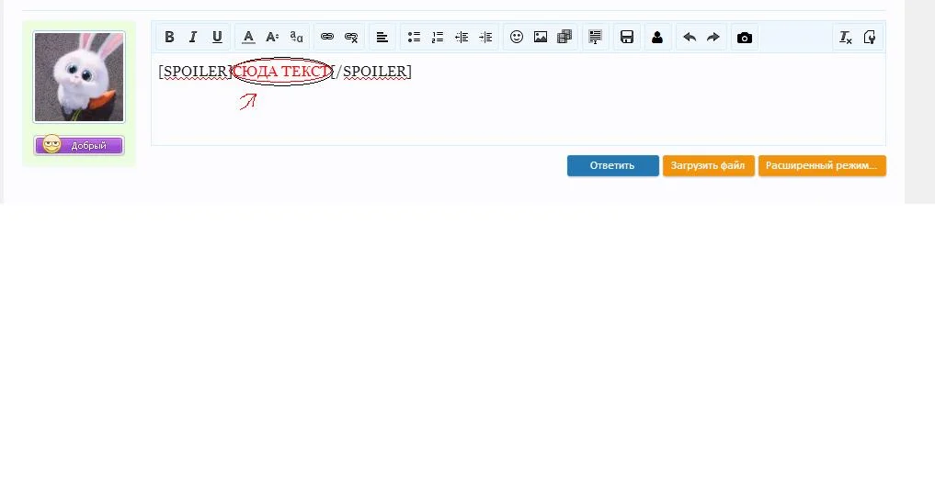Click the Загрузить файл button
Image resolution: width=935 pixels, height=482 pixels.
click(x=709, y=165)
